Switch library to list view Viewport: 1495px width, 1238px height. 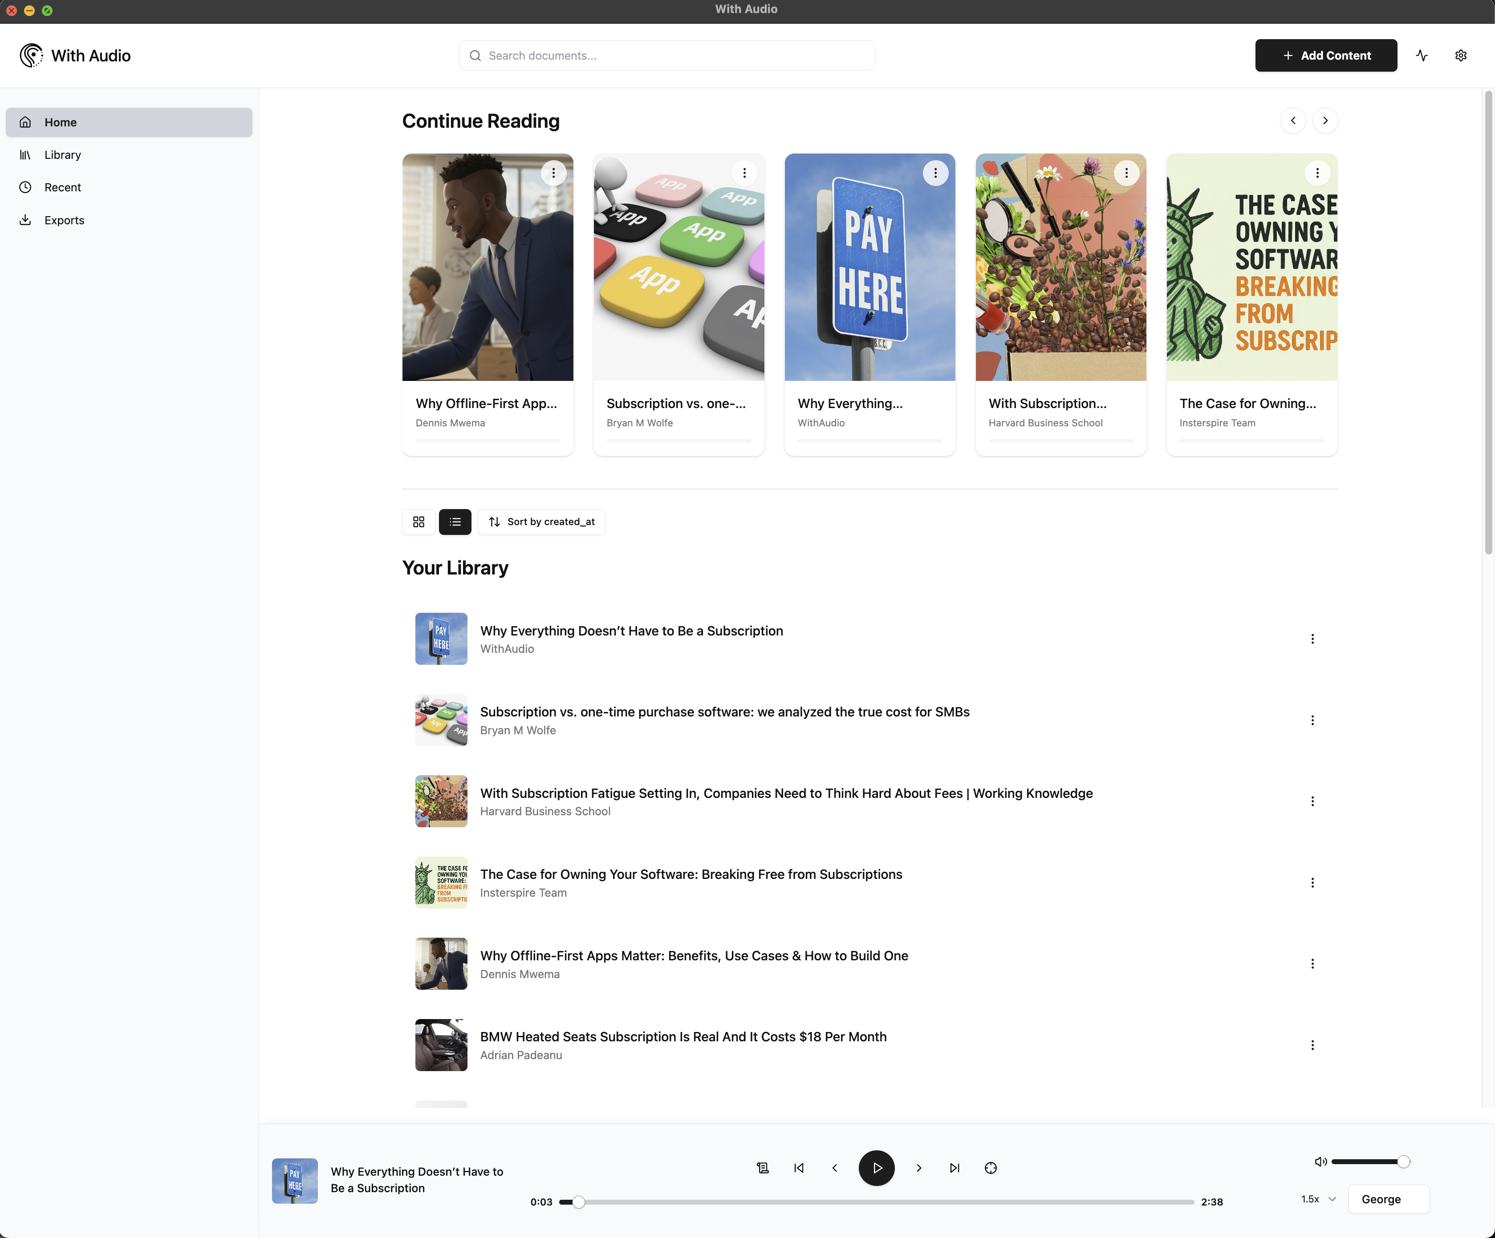[x=455, y=522]
